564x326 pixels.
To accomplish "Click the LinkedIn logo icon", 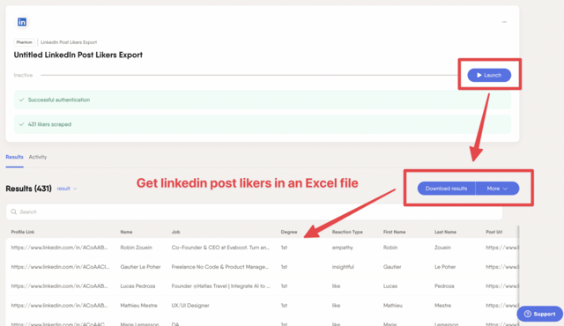I will tap(22, 22).
